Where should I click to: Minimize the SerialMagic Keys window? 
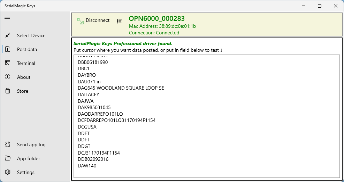[304, 6]
